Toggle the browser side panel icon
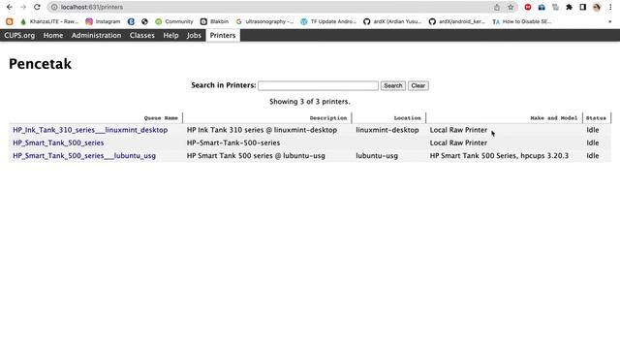620x349 pixels. 583,7
